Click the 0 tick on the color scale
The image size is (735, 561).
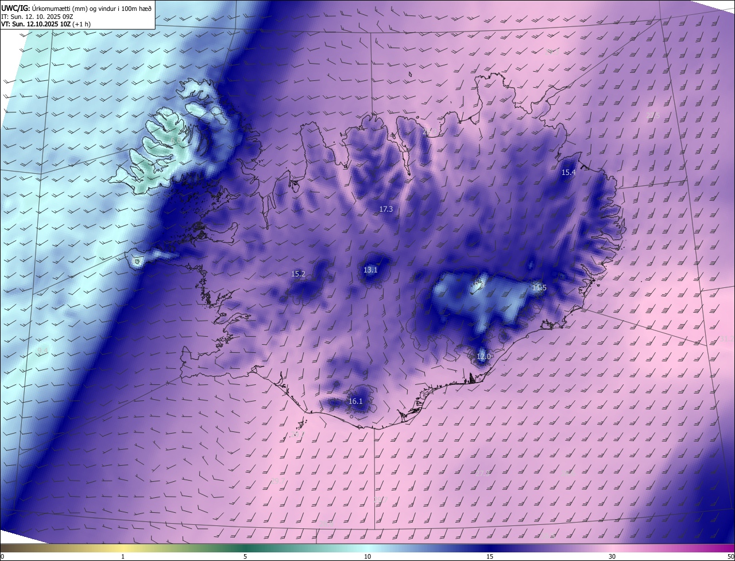click(x=2, y=556)
